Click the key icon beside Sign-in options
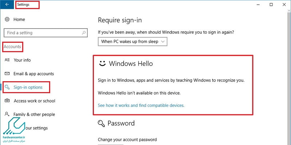 (x=7, y=87)
